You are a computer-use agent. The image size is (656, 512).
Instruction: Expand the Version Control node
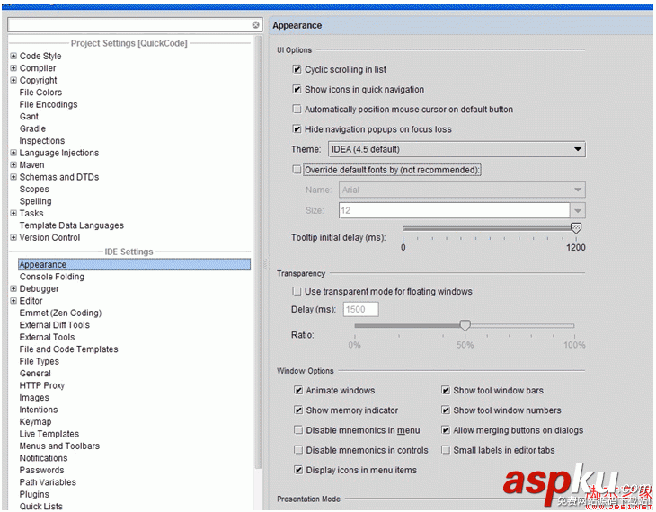pos(13,238)
